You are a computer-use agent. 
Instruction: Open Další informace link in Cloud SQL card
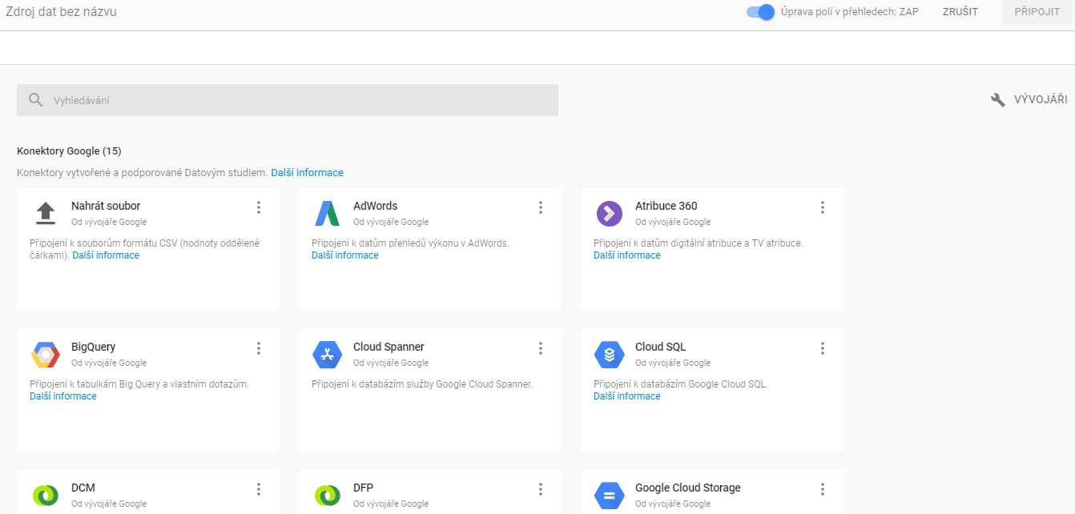(x=627, y=396)
